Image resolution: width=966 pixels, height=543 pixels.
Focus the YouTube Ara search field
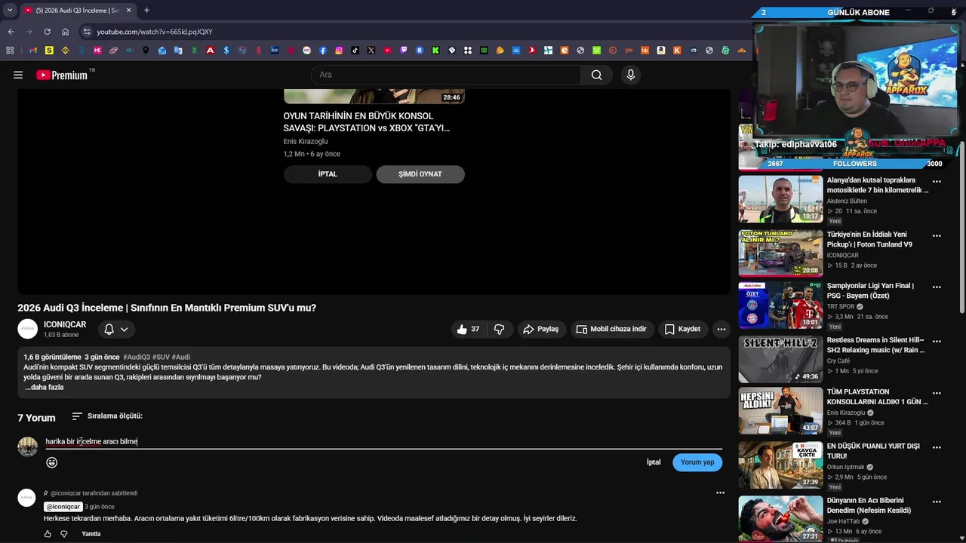(446, 75)
